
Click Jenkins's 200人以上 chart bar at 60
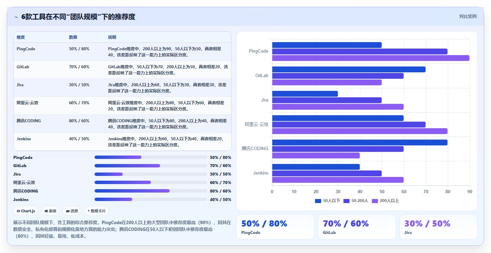coord(338,180)
